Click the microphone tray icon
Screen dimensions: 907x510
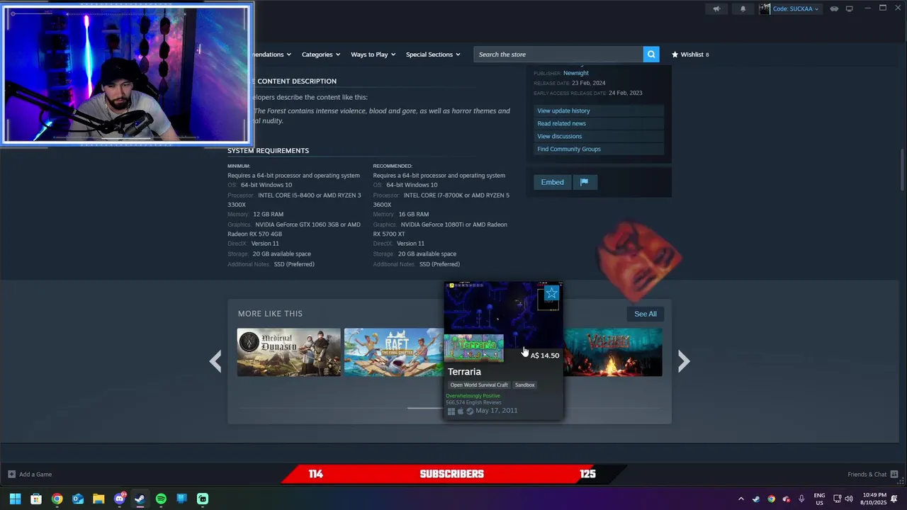tap(801, 499)
